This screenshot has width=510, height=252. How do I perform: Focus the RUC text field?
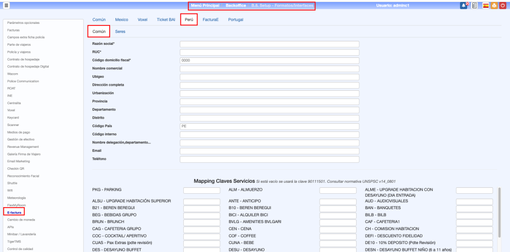(269, 52)
